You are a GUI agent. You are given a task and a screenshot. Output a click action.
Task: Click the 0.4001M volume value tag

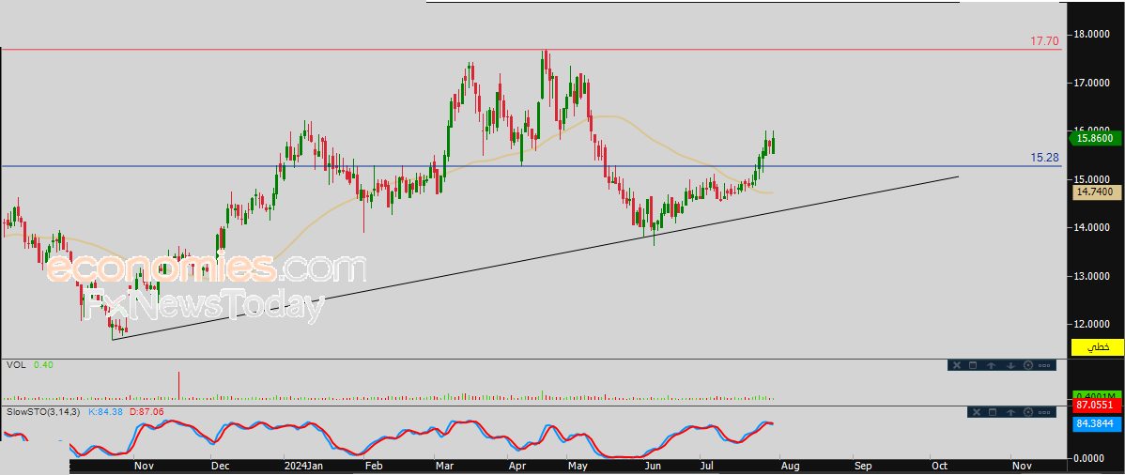(1096, 394)
